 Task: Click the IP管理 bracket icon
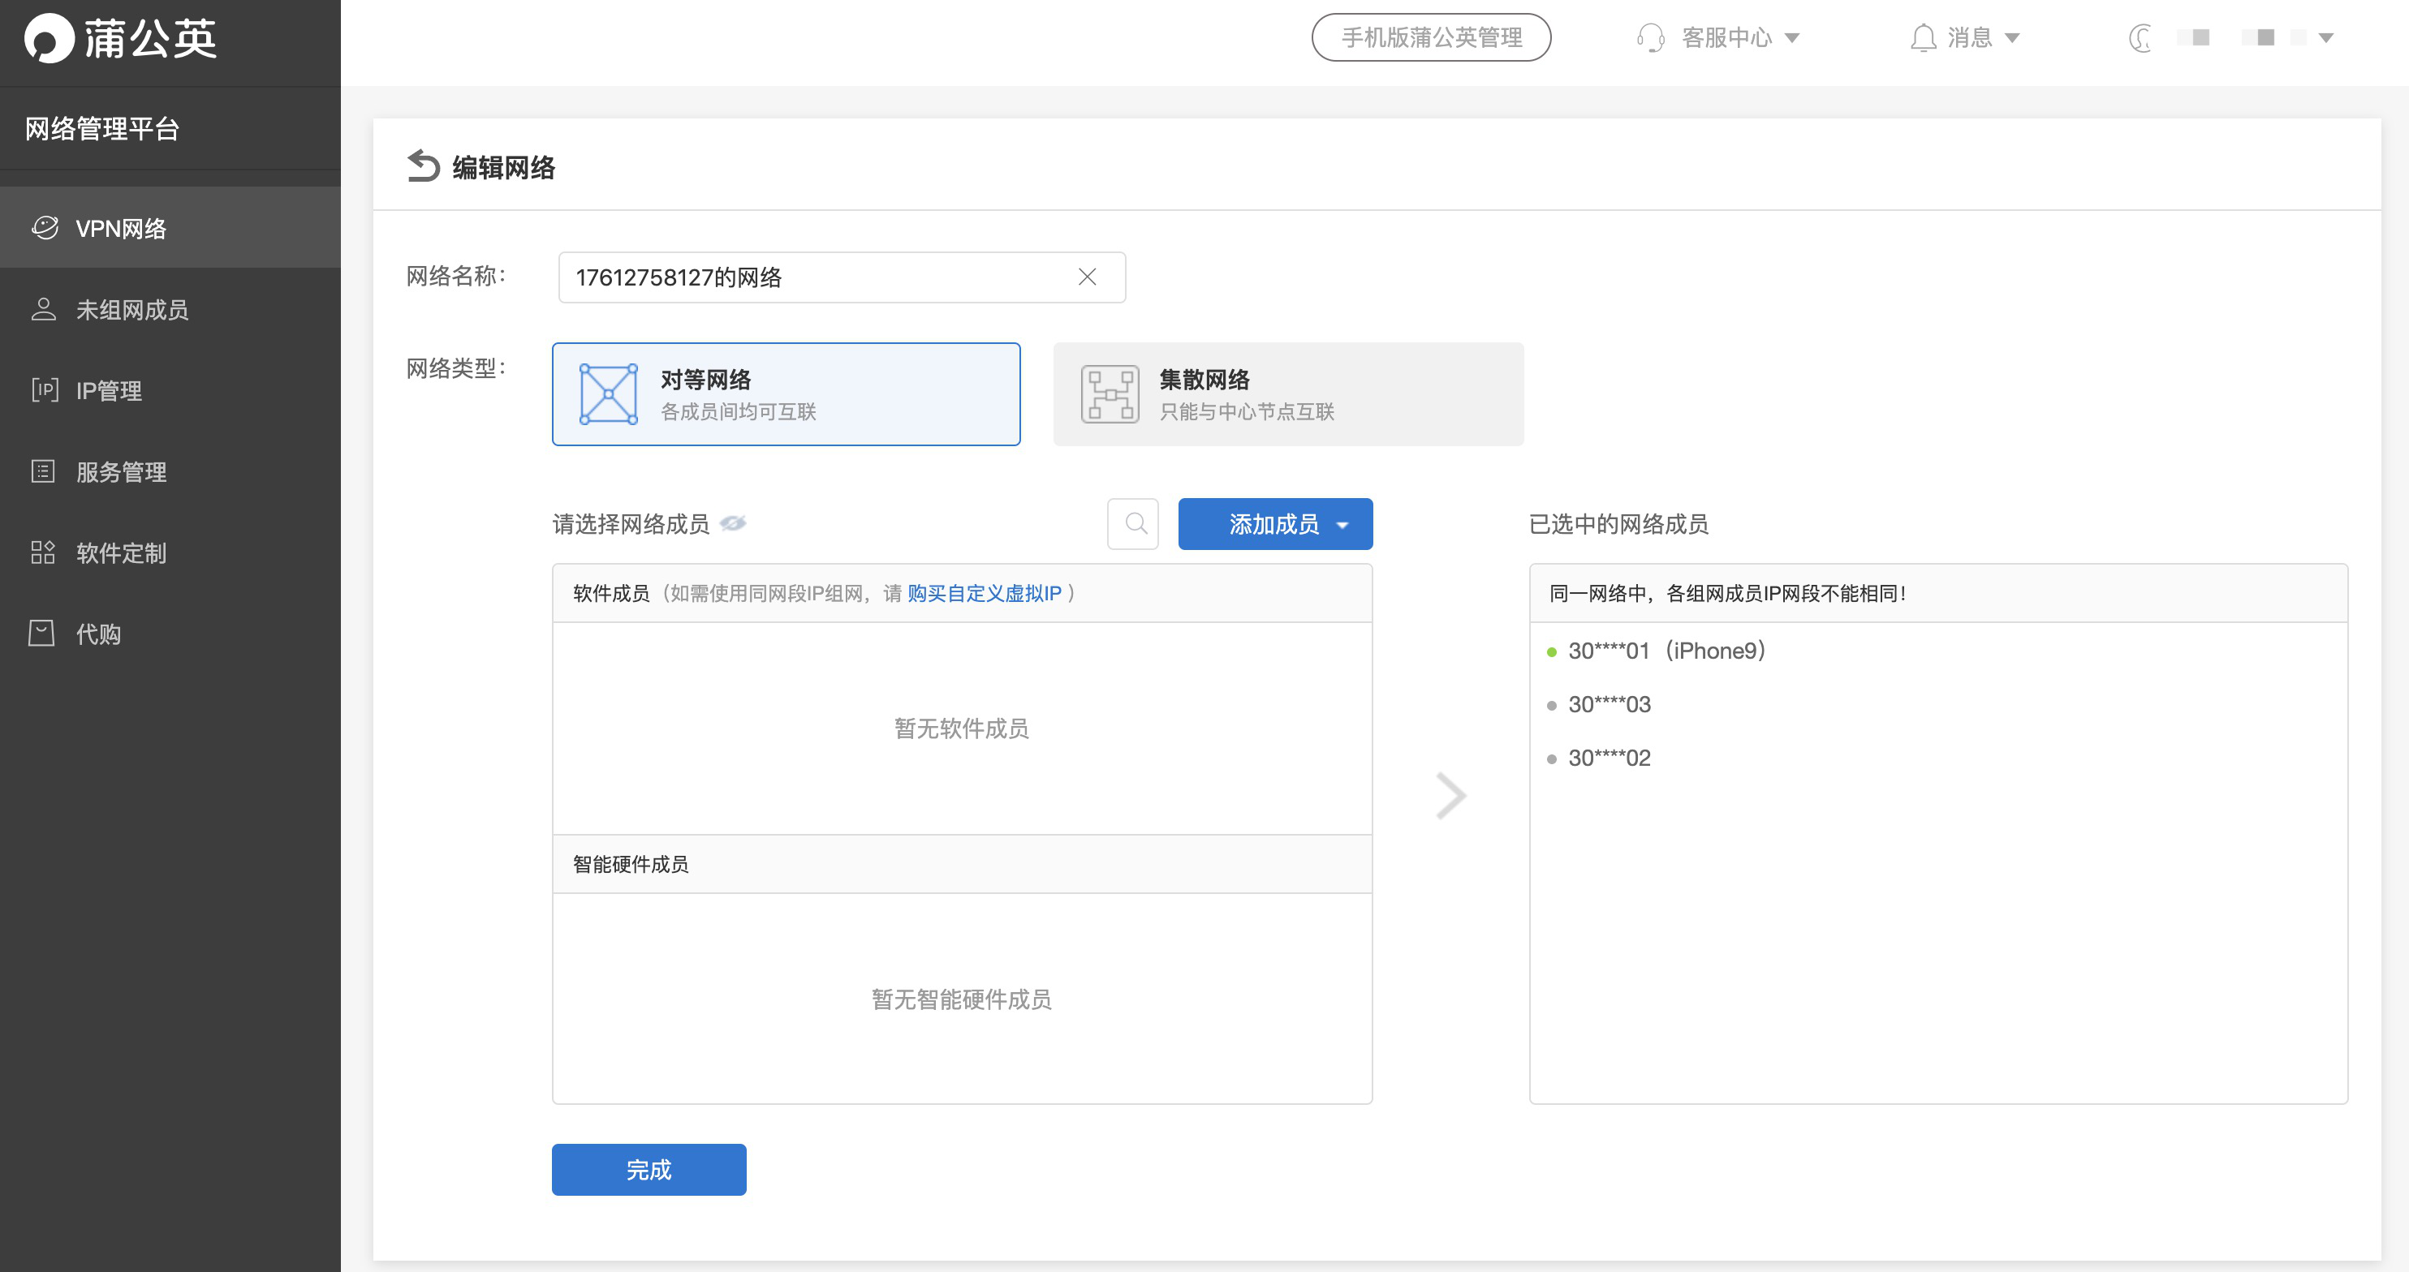[x=44, y=389]
